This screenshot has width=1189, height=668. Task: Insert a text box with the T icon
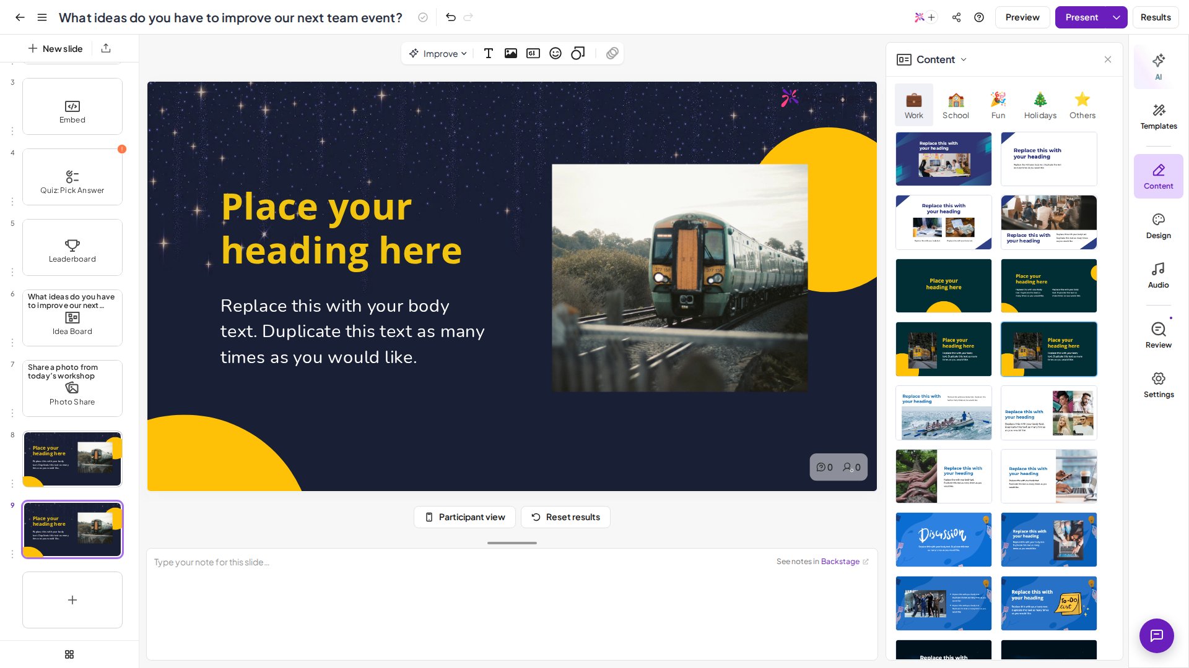[488, 54]
